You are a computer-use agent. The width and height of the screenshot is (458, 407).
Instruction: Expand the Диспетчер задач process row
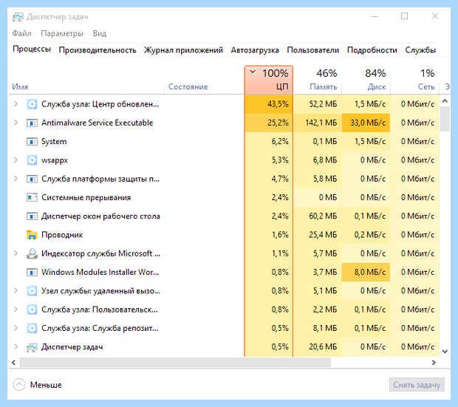(16, 347)
